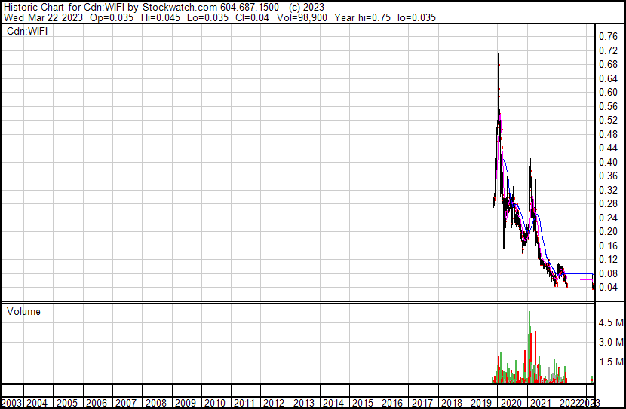Click the 2020 year label on timeline
Screen dimensions: 626x409
click(x=511, y=403)
